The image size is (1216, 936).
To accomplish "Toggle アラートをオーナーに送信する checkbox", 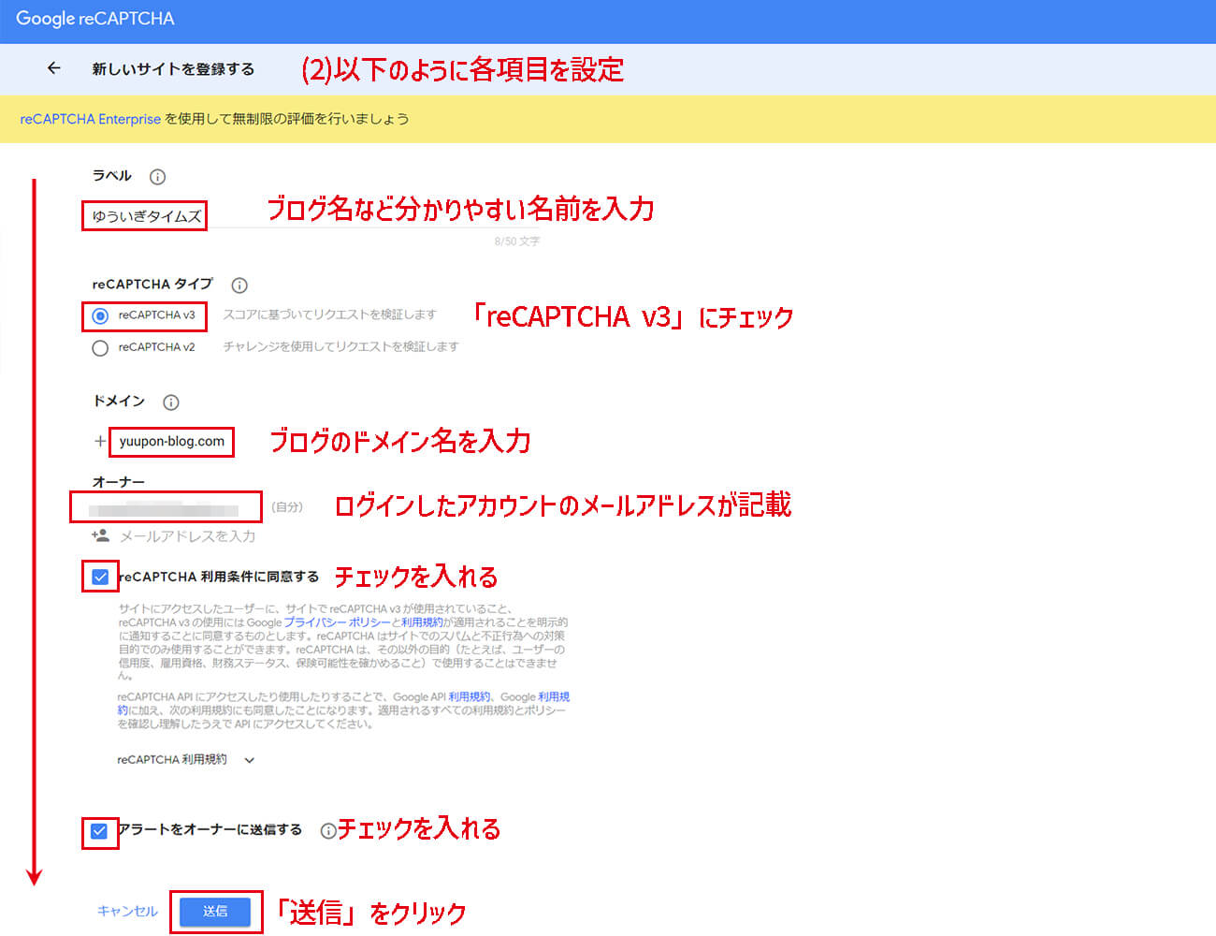I will (99, 831).
